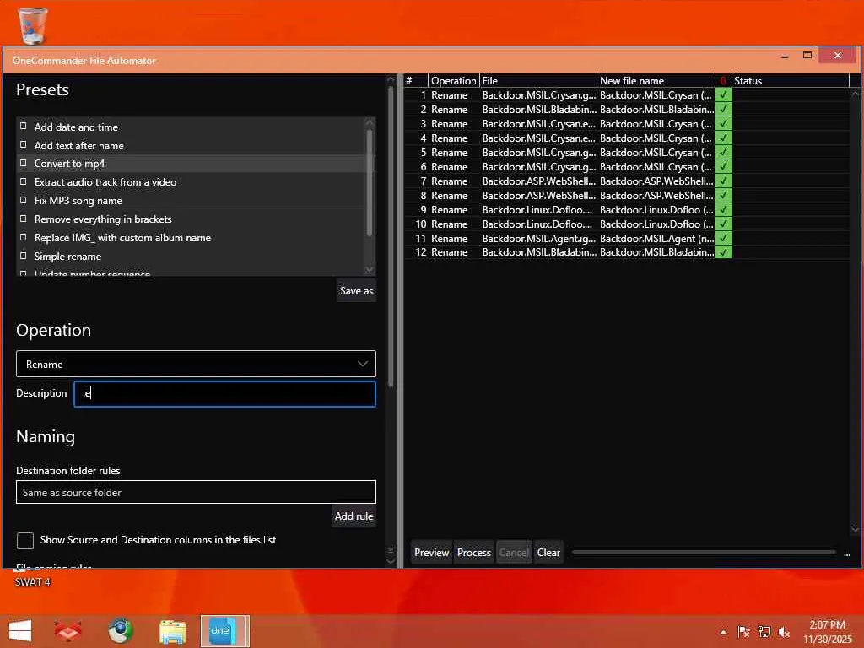Click left panel scroll up arrow
The image size is (864, 648).
point(391,79)
